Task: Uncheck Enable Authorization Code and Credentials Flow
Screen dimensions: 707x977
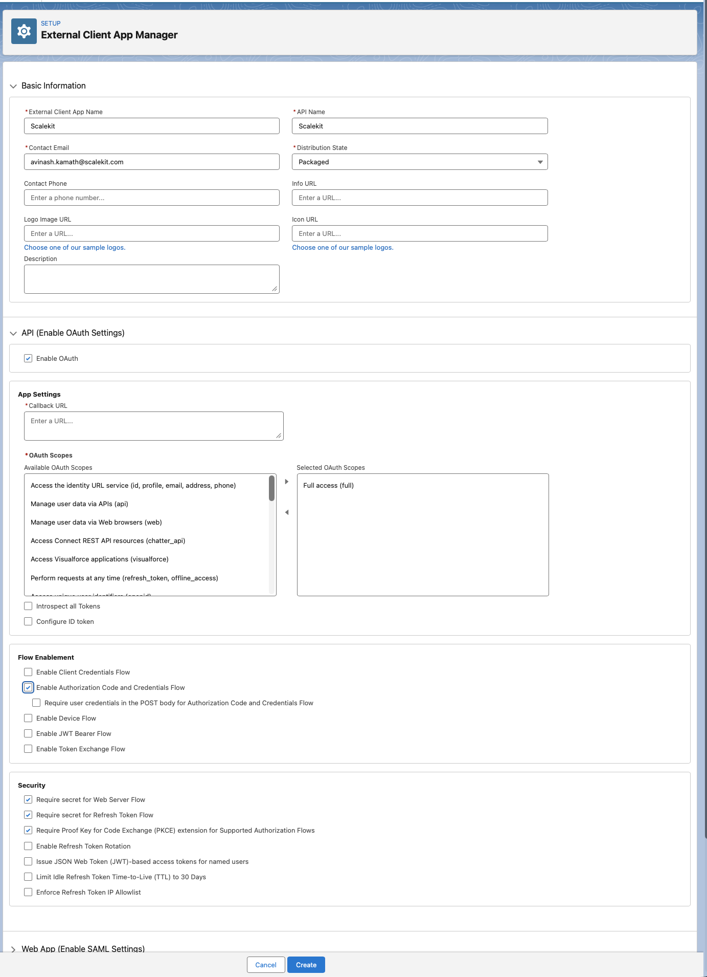Action: pyautogui.click(x=28, y=687)
